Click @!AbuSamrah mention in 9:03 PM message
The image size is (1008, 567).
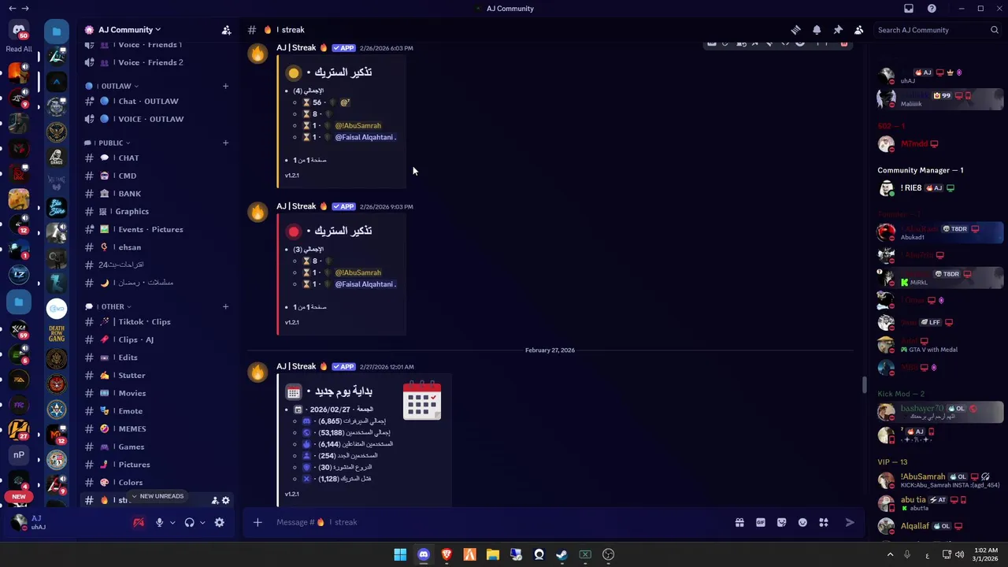[358, 272]
